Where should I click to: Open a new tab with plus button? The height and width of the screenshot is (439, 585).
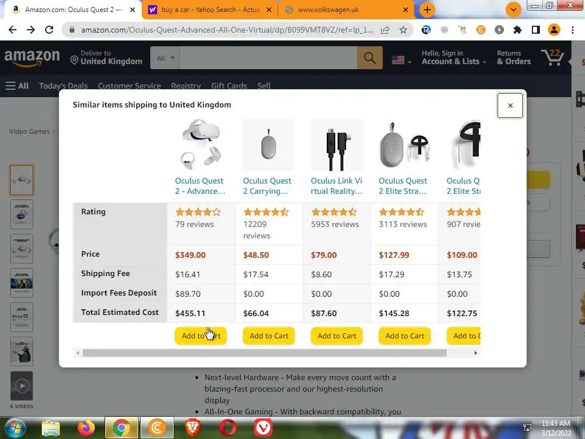(427, 10)
